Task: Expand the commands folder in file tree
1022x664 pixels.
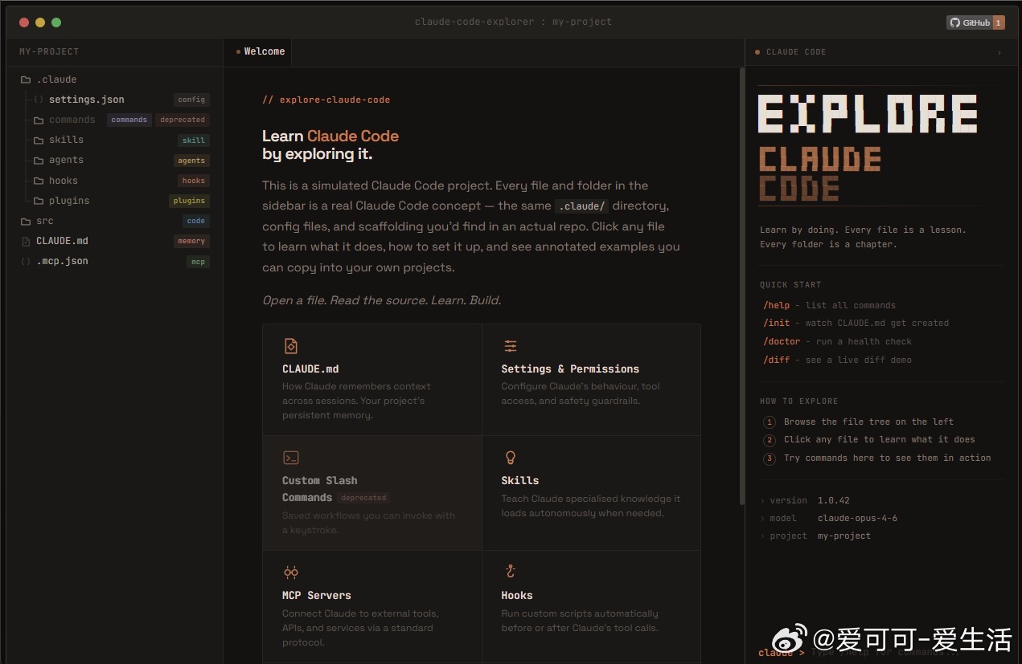Action: (114, 120)
